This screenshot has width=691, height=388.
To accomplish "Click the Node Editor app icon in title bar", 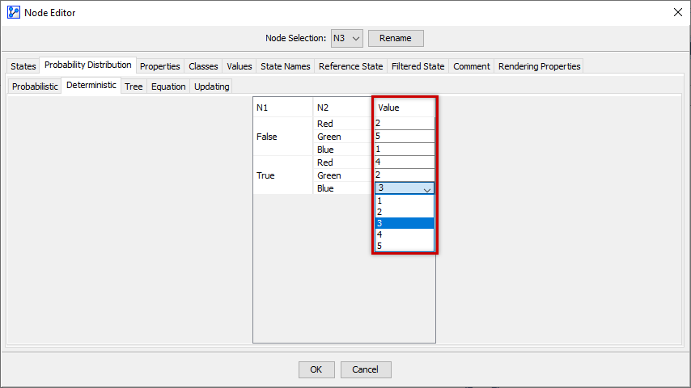I will point(13,13).
